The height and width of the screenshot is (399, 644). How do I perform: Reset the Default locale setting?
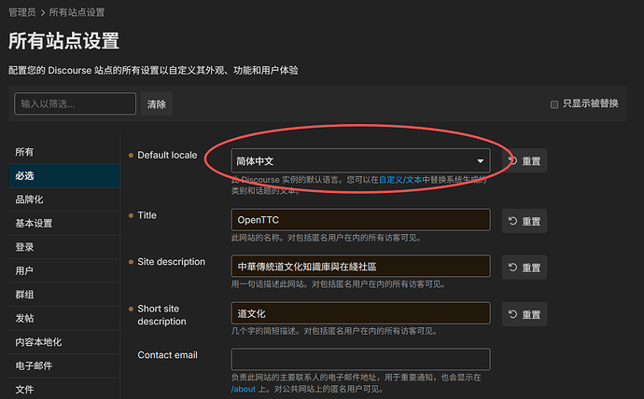coord(525,160)
